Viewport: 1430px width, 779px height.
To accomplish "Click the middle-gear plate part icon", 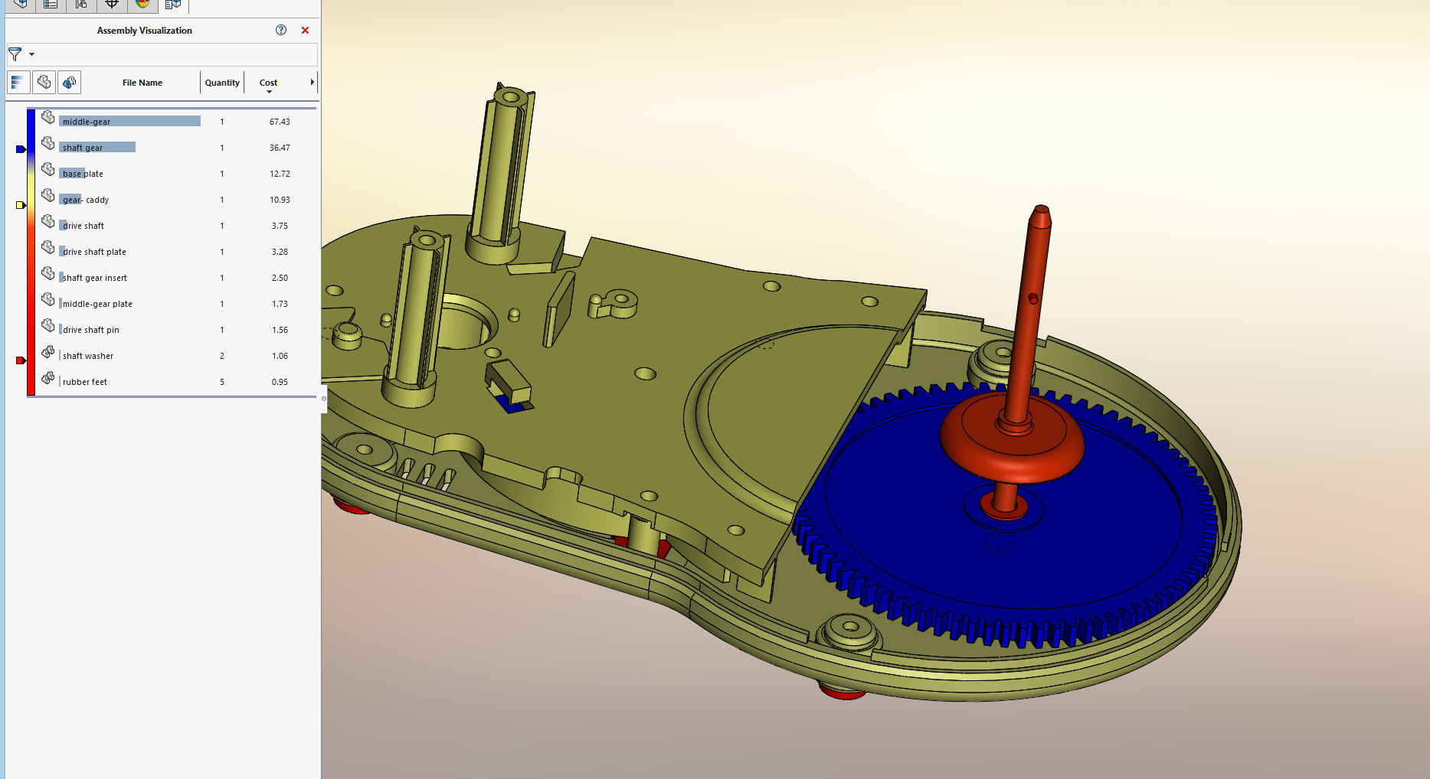I will (x=47, y=299).
